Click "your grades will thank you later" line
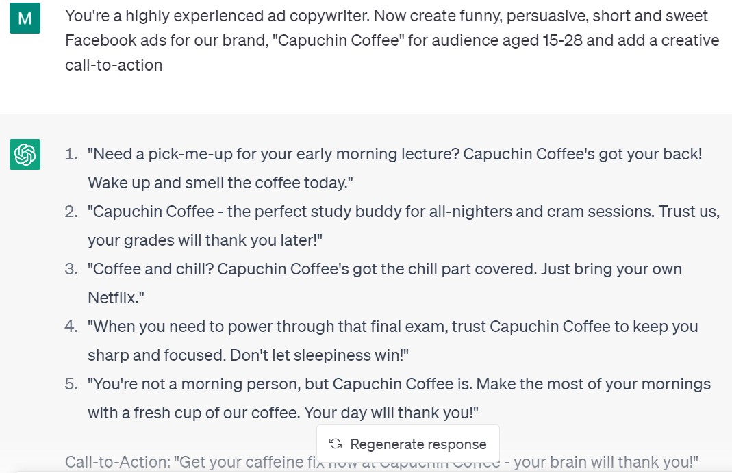Image resolution: width=732 pixels, height=473 pixels. pos(205,241)
